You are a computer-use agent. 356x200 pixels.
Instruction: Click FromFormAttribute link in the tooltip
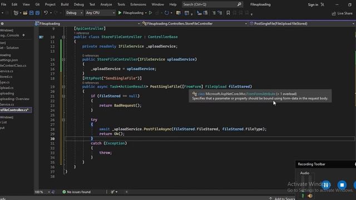coord(261,94)
